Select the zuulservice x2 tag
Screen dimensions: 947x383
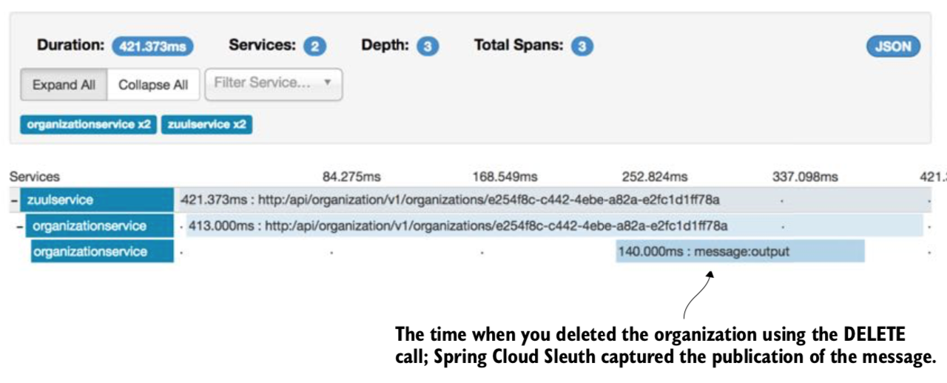click(206, 124)
